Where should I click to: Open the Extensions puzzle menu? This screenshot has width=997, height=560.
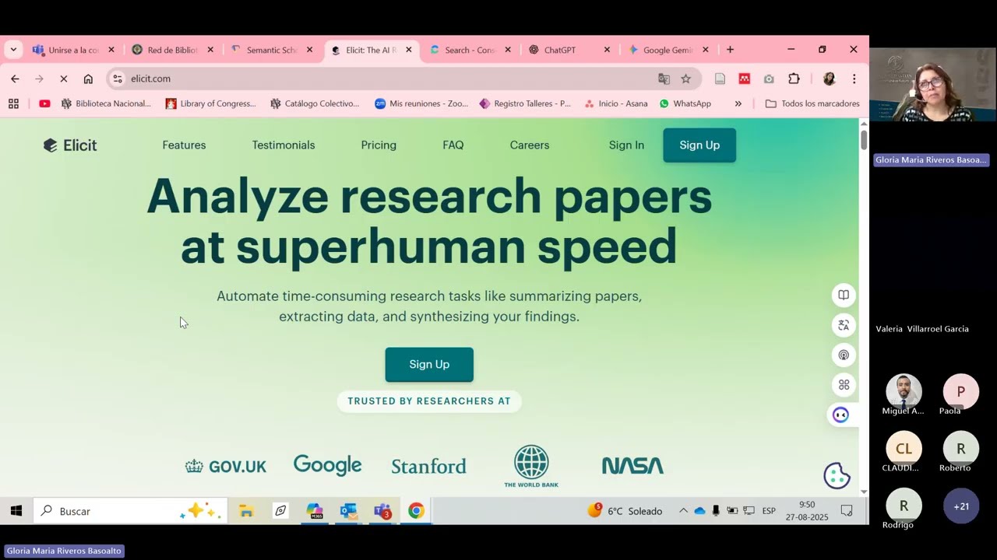(794, 79)
